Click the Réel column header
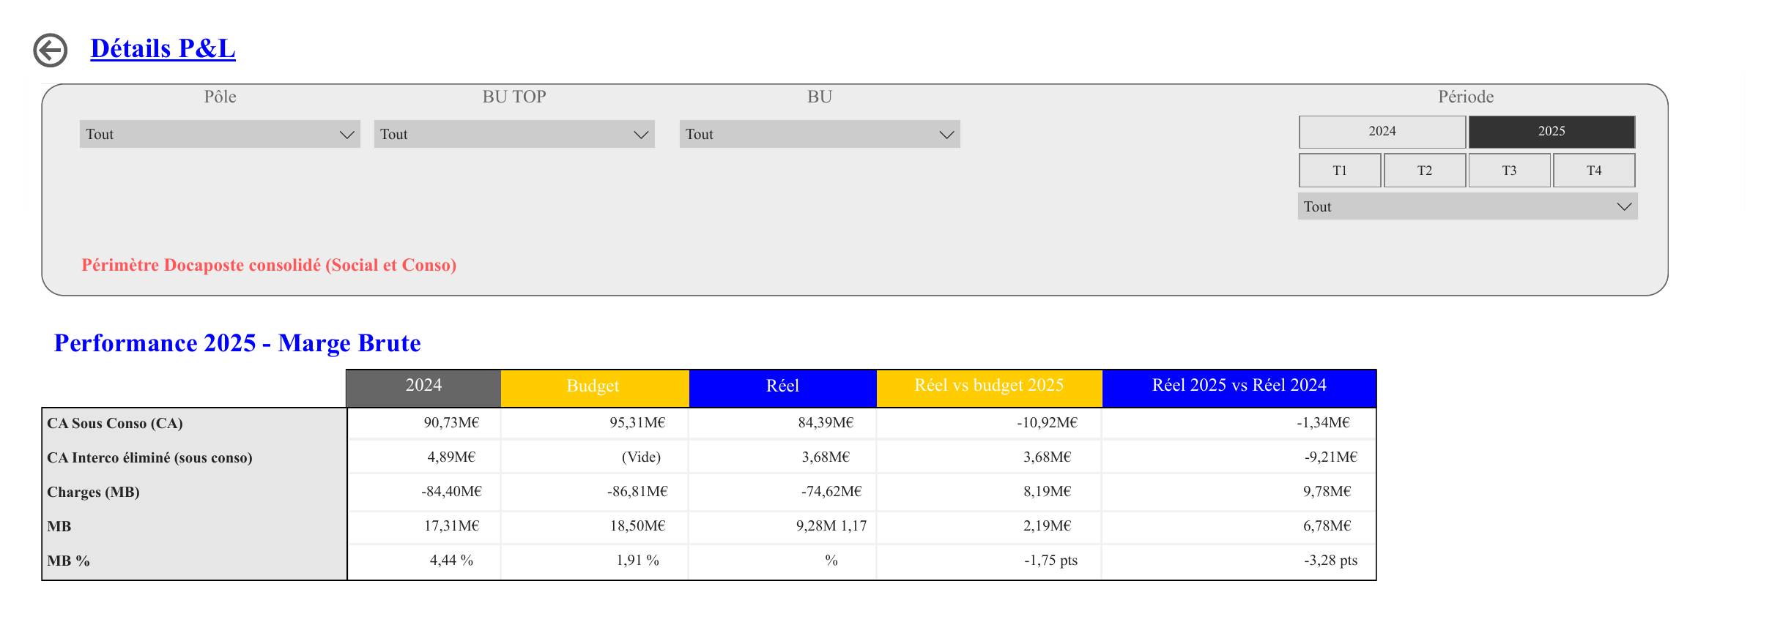 point(782,388)
